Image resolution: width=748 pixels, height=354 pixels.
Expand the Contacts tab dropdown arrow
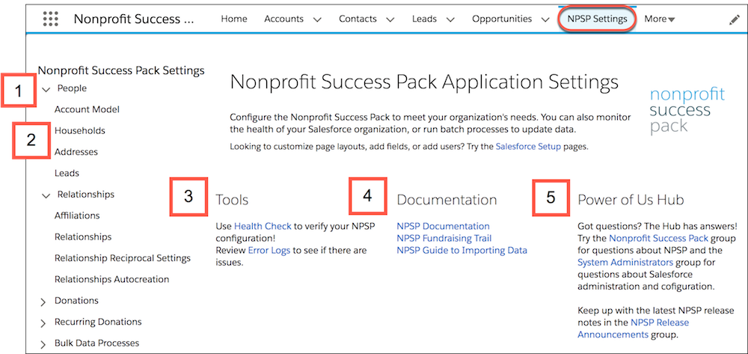(x=390, y=20)
